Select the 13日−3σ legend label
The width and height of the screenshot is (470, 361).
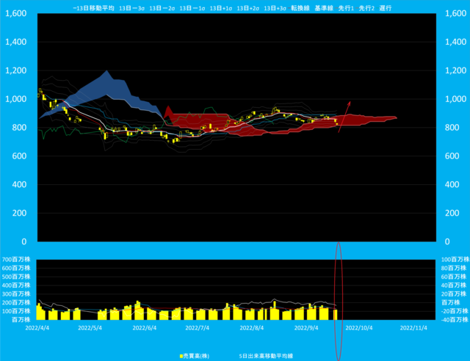131,8
